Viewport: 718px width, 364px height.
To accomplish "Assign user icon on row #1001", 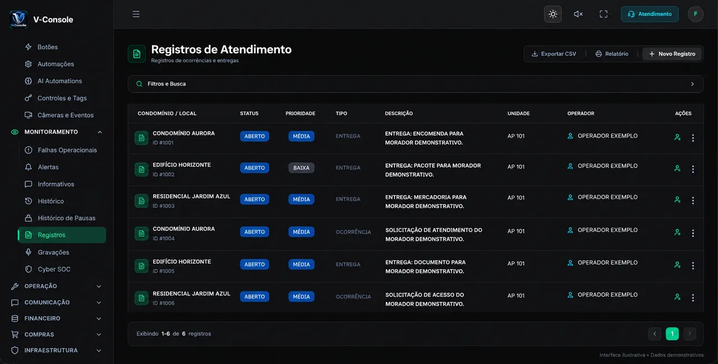I will click(677, 137).
